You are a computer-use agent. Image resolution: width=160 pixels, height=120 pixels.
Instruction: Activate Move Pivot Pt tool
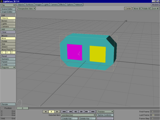tap(8, 50)
